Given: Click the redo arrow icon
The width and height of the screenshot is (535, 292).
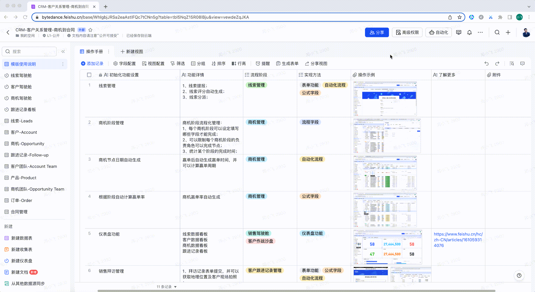Looking at the screenshot, I should pyautogui.click(x=497, y=63).
